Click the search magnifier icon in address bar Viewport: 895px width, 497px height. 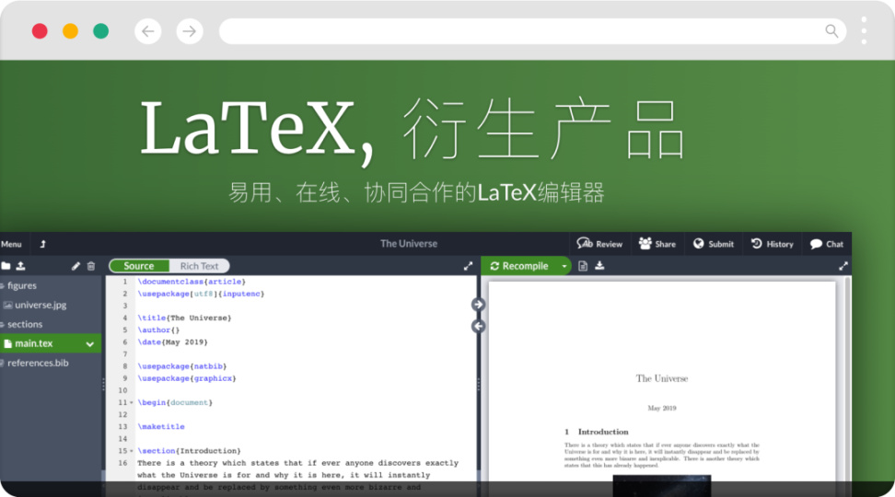point(831,30)
